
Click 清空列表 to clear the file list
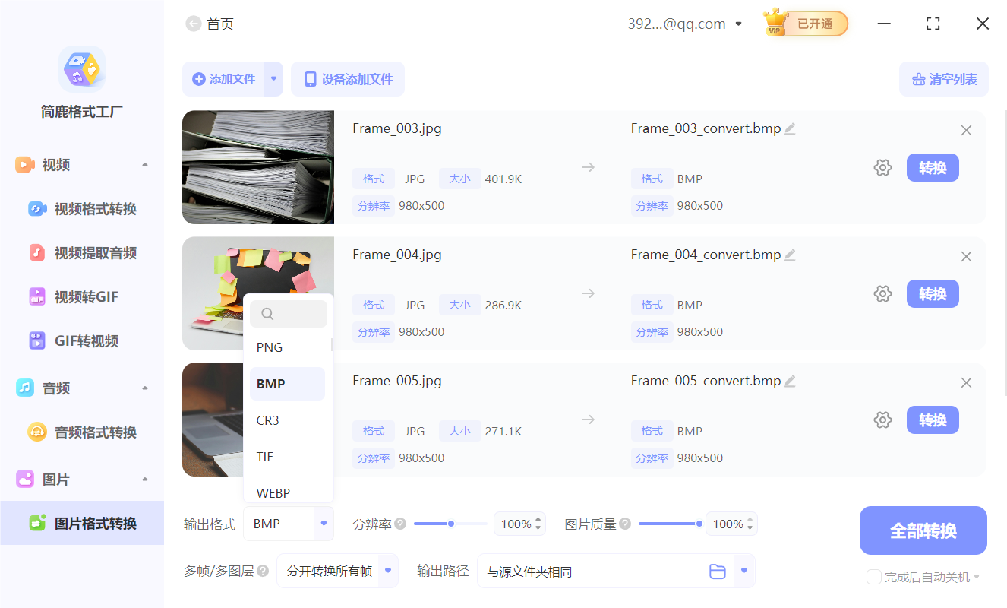pos(943,79)
